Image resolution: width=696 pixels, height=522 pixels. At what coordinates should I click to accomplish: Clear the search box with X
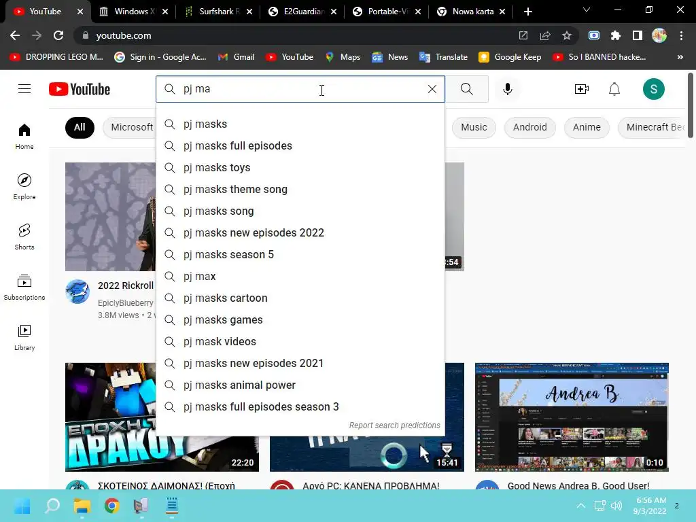tap(432, 89)
